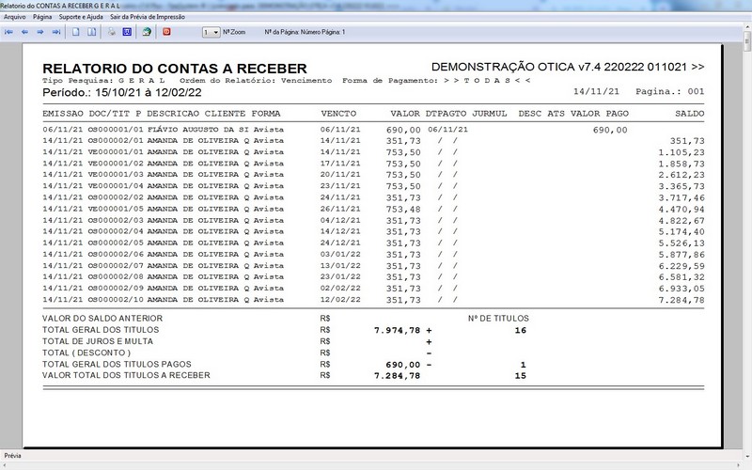Open the Suporte e Ajuda menu

[x=81, y=17]
